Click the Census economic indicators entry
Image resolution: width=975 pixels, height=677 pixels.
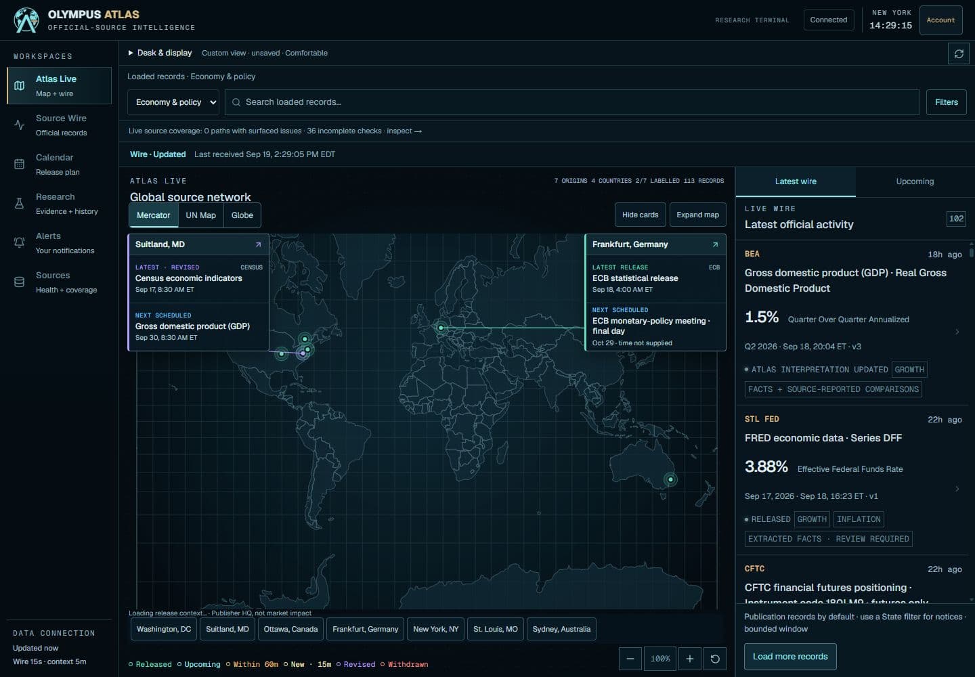[x=198, y=278]
